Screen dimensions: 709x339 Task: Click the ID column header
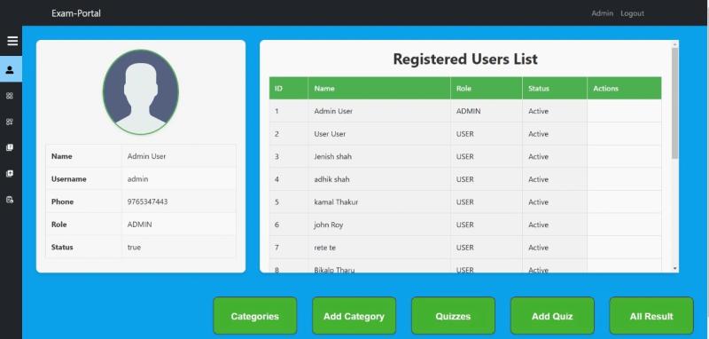(289, 88)
